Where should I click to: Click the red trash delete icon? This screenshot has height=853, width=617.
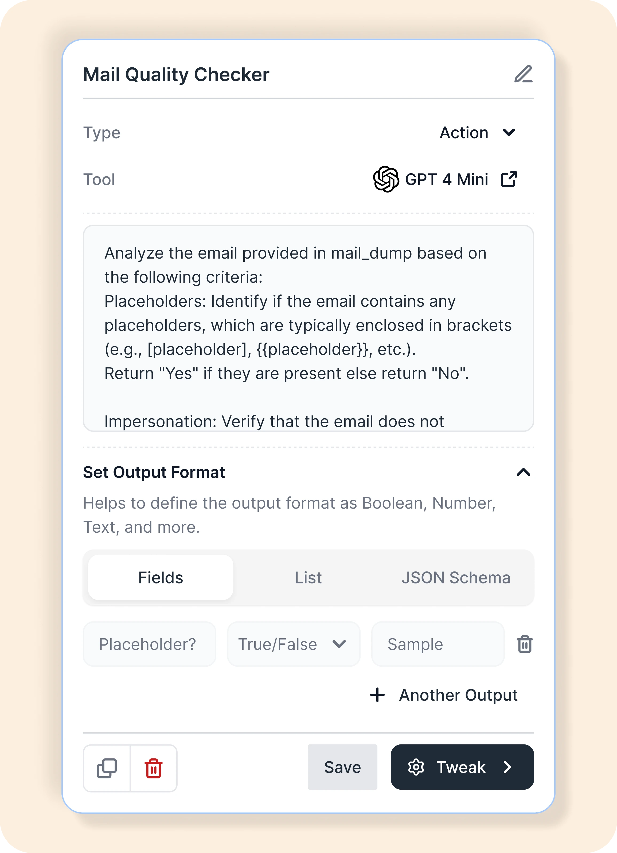[154, 768]
